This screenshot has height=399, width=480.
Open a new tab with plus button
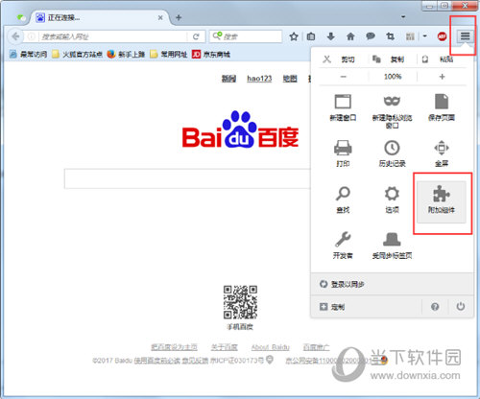pyautogui.click(x=179, y=17)
